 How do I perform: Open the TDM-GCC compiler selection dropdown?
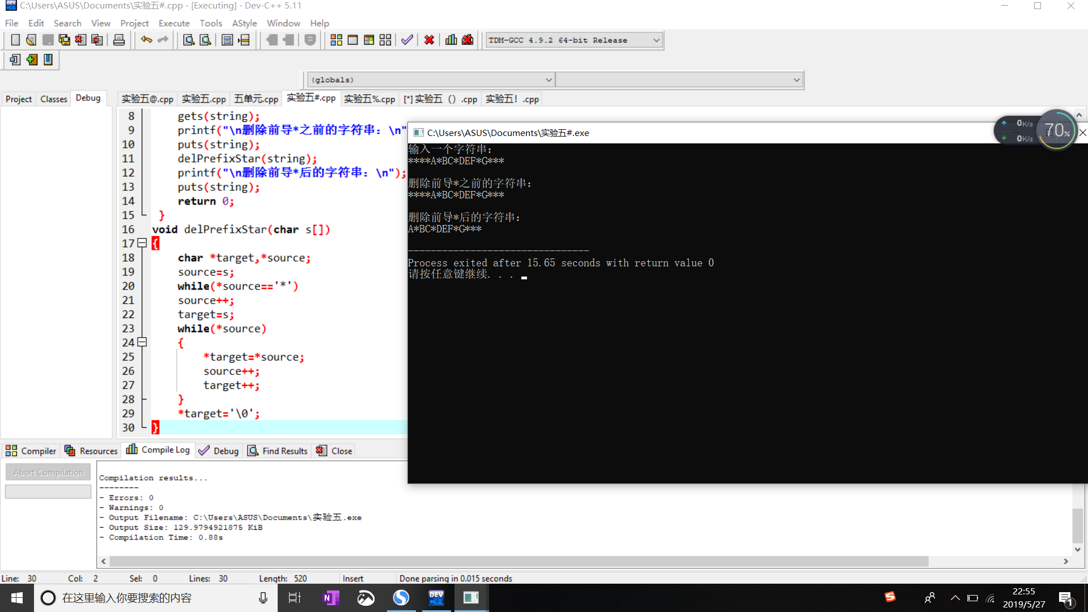(x=656, y=40)
